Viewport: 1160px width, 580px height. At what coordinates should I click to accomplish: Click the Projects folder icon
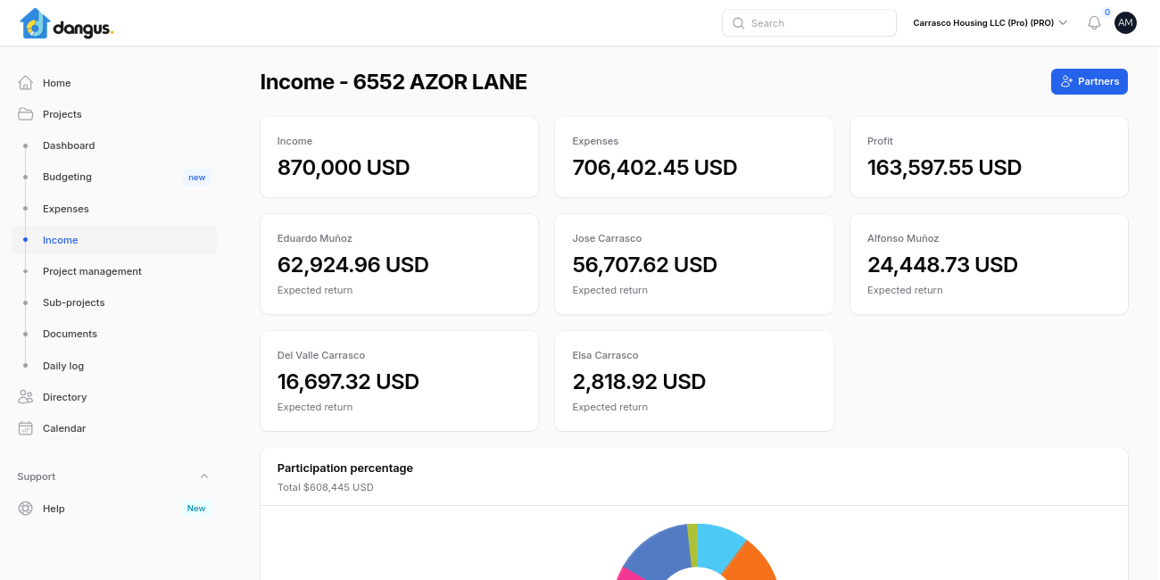click(x=26, y=114)
